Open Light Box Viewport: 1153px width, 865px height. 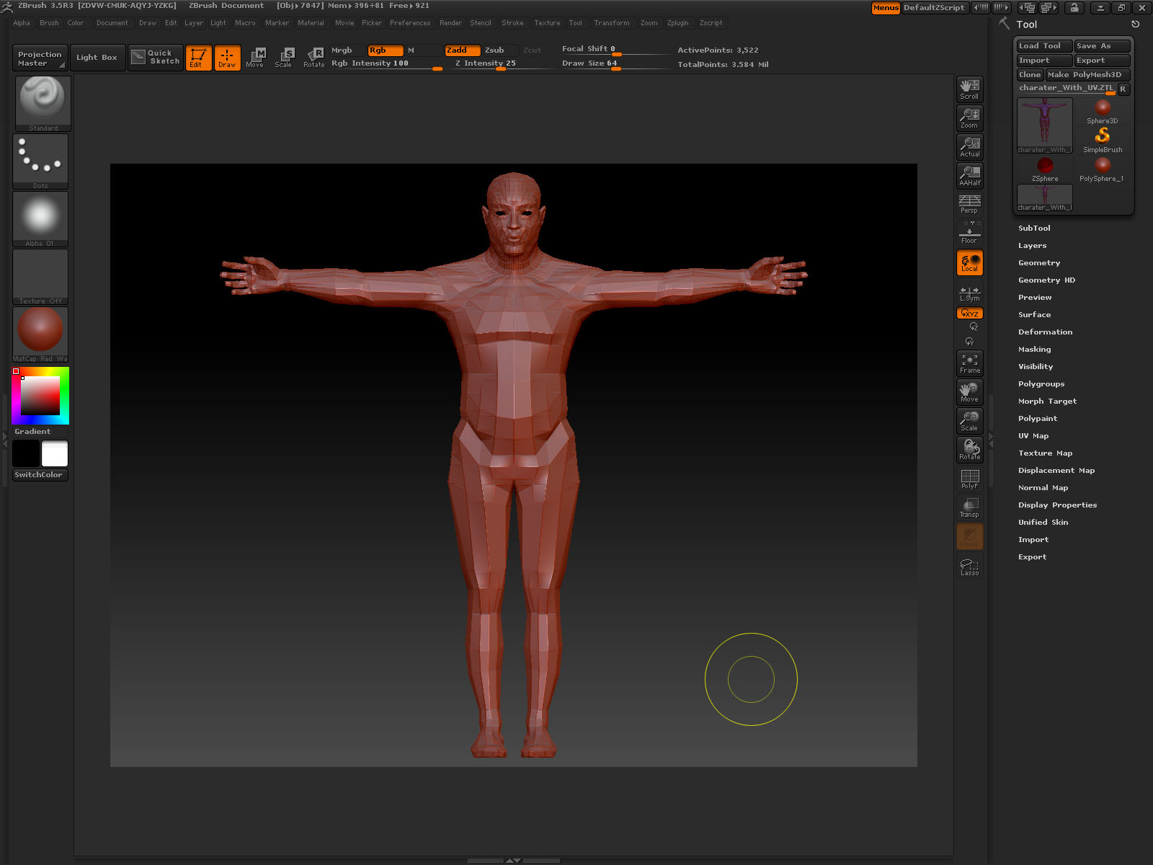pos(97,58)
